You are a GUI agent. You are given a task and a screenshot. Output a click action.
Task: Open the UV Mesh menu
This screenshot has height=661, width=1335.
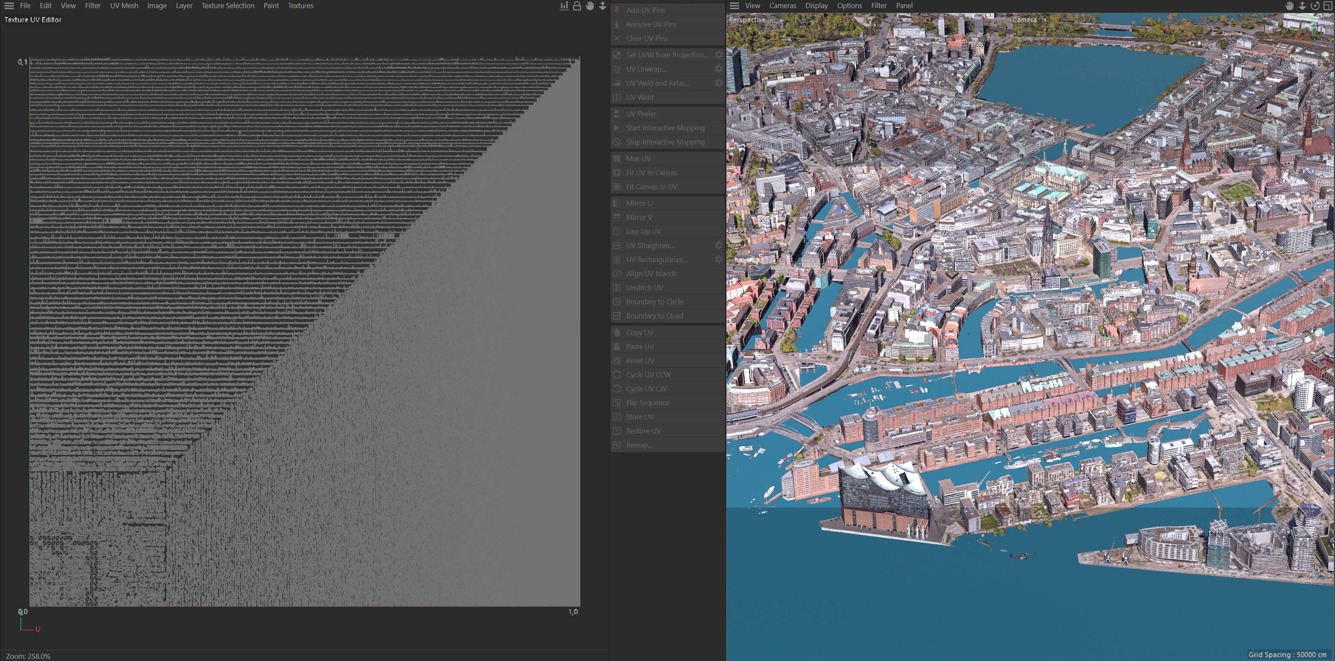(x=124, y=6)
